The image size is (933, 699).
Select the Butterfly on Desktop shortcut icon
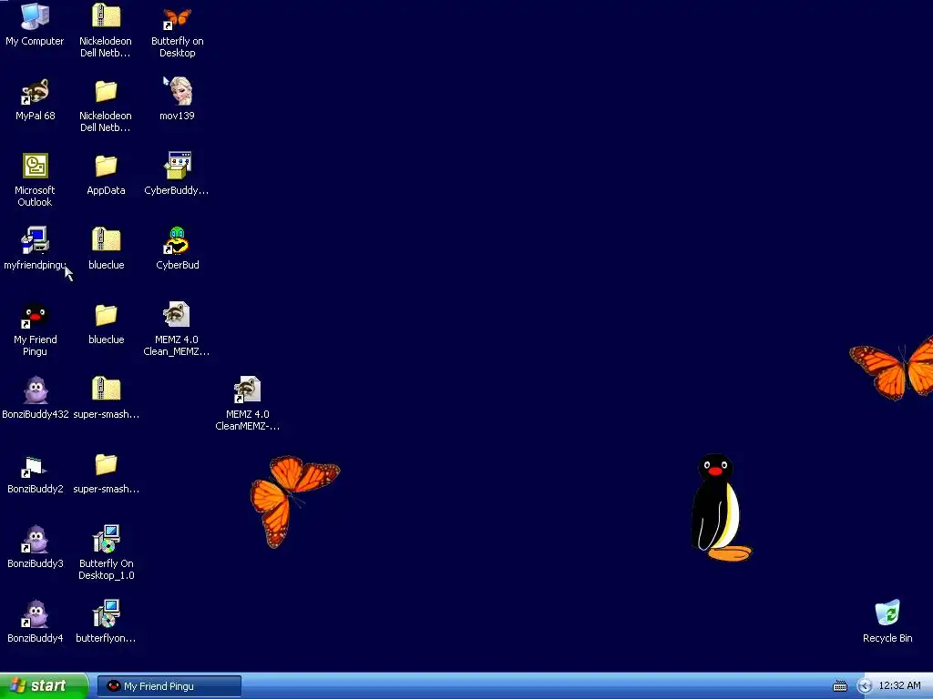click(178, 18)
